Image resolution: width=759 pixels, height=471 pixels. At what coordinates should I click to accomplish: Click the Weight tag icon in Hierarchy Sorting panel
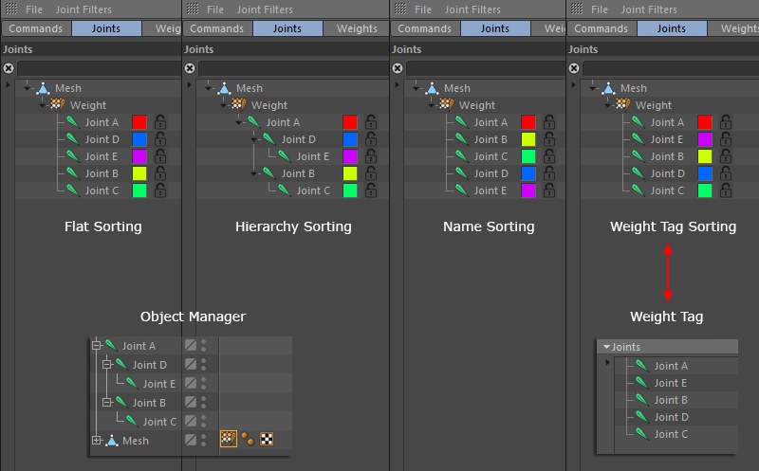click(x=238, y=104)
